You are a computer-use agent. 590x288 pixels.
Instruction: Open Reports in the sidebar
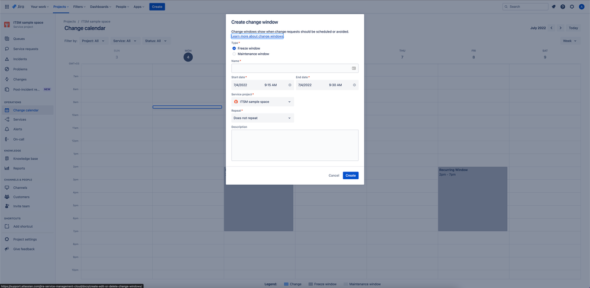click(x=28, y=169)
